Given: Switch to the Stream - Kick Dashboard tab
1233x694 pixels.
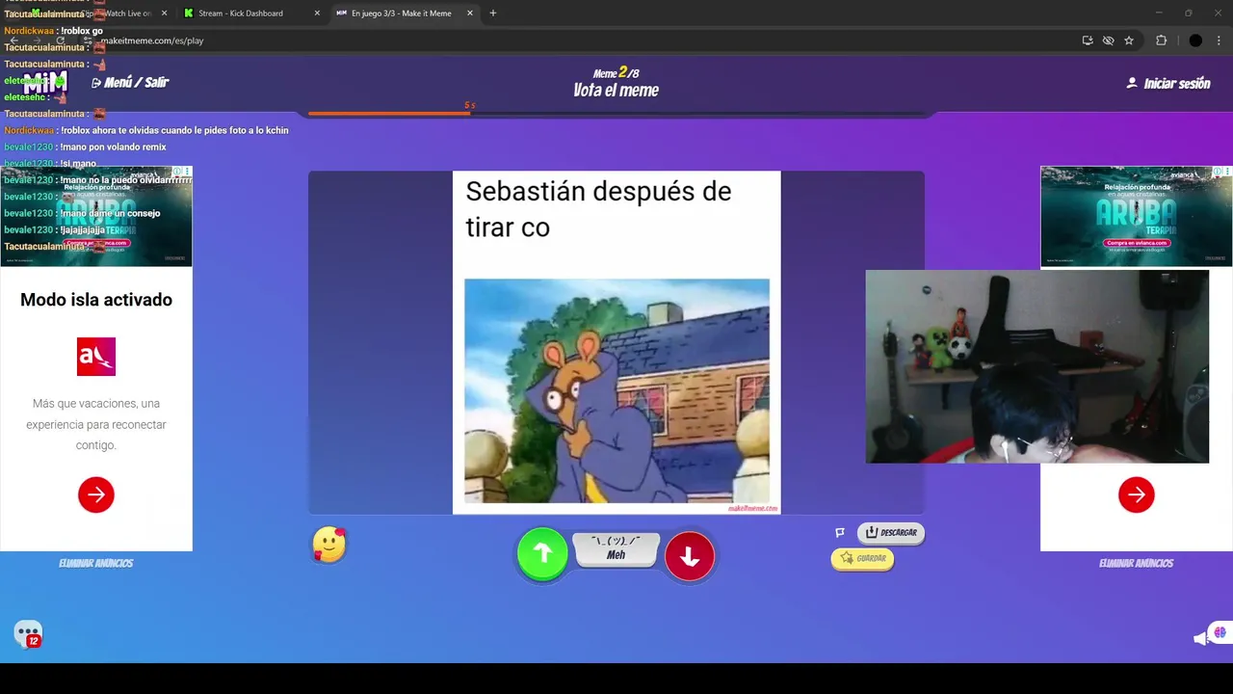Looking at the screenshot, I should coord(250,13).
